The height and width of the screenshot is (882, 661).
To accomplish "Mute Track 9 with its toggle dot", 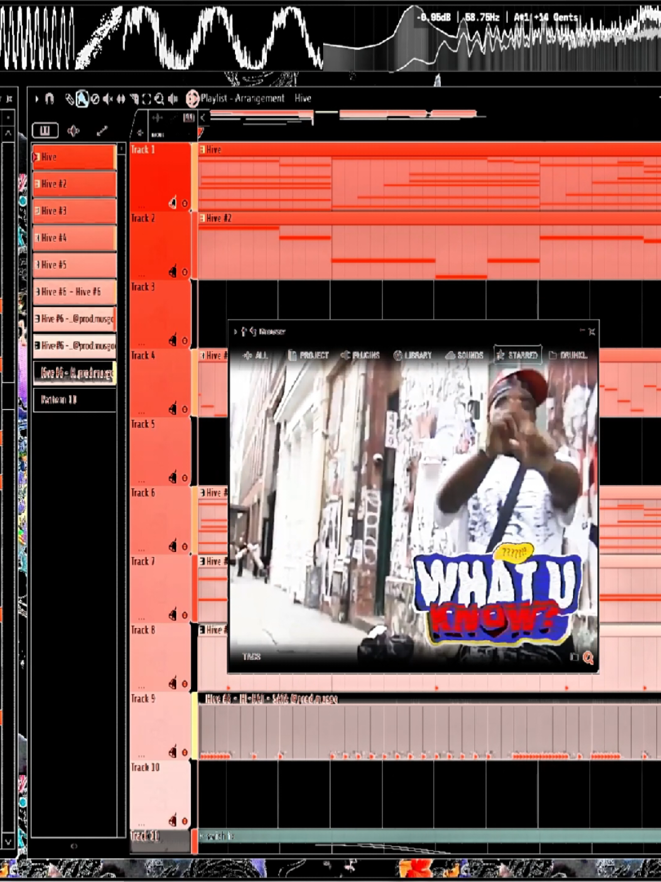I will tap(184, 753).
